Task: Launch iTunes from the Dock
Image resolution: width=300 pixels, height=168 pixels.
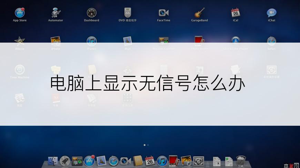Action: [x=162, y=161]
